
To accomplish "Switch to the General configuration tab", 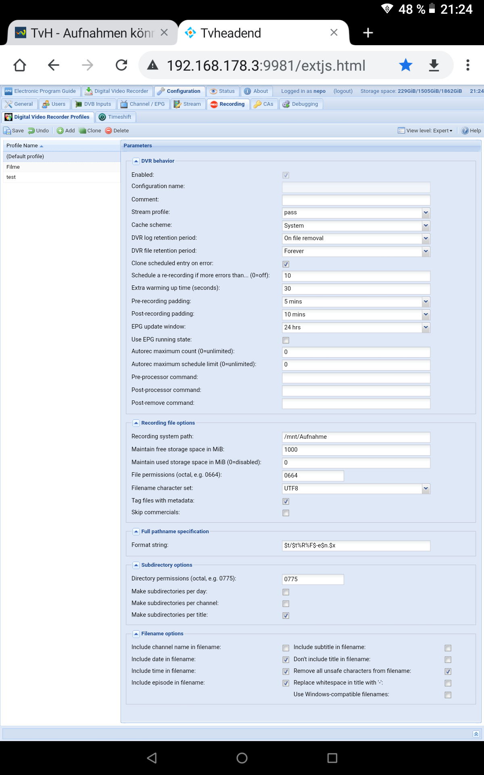I will (19, 104).
